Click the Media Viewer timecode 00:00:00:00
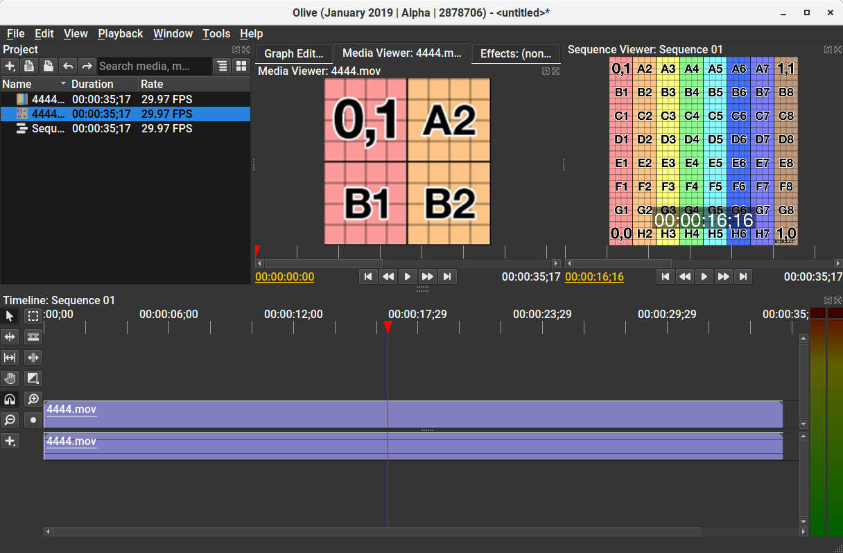Image resolution: width=843 pixels, height=553 pixels. coord(285,276)
